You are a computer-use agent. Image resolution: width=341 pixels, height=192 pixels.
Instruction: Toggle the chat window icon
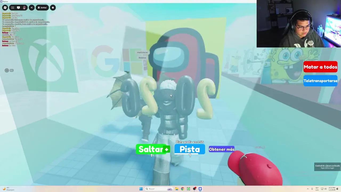pos(18,7)
